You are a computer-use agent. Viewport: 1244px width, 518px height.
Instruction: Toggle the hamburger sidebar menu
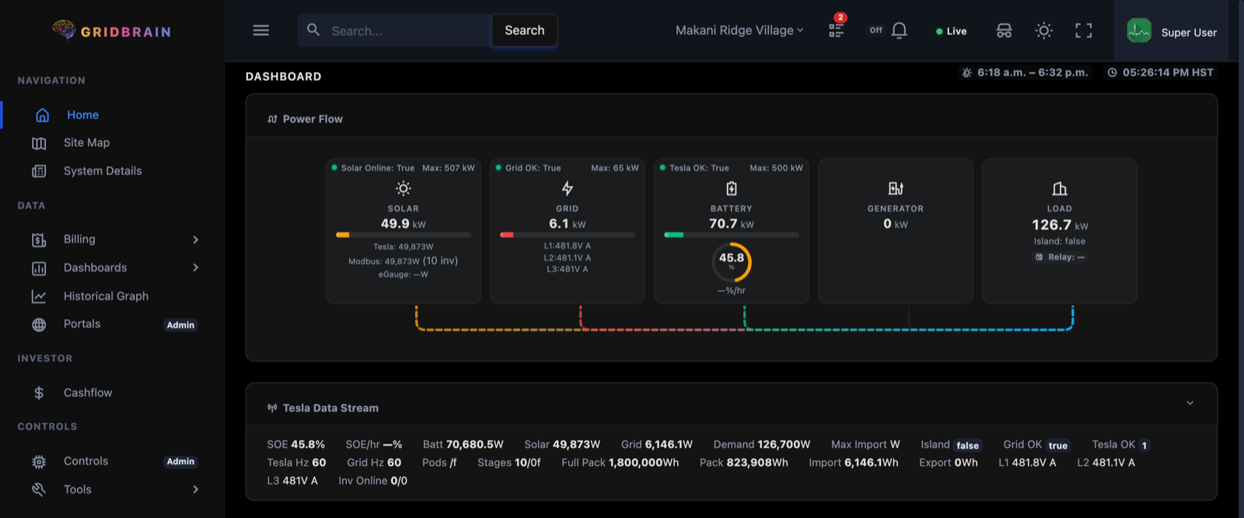click(261, 30)
